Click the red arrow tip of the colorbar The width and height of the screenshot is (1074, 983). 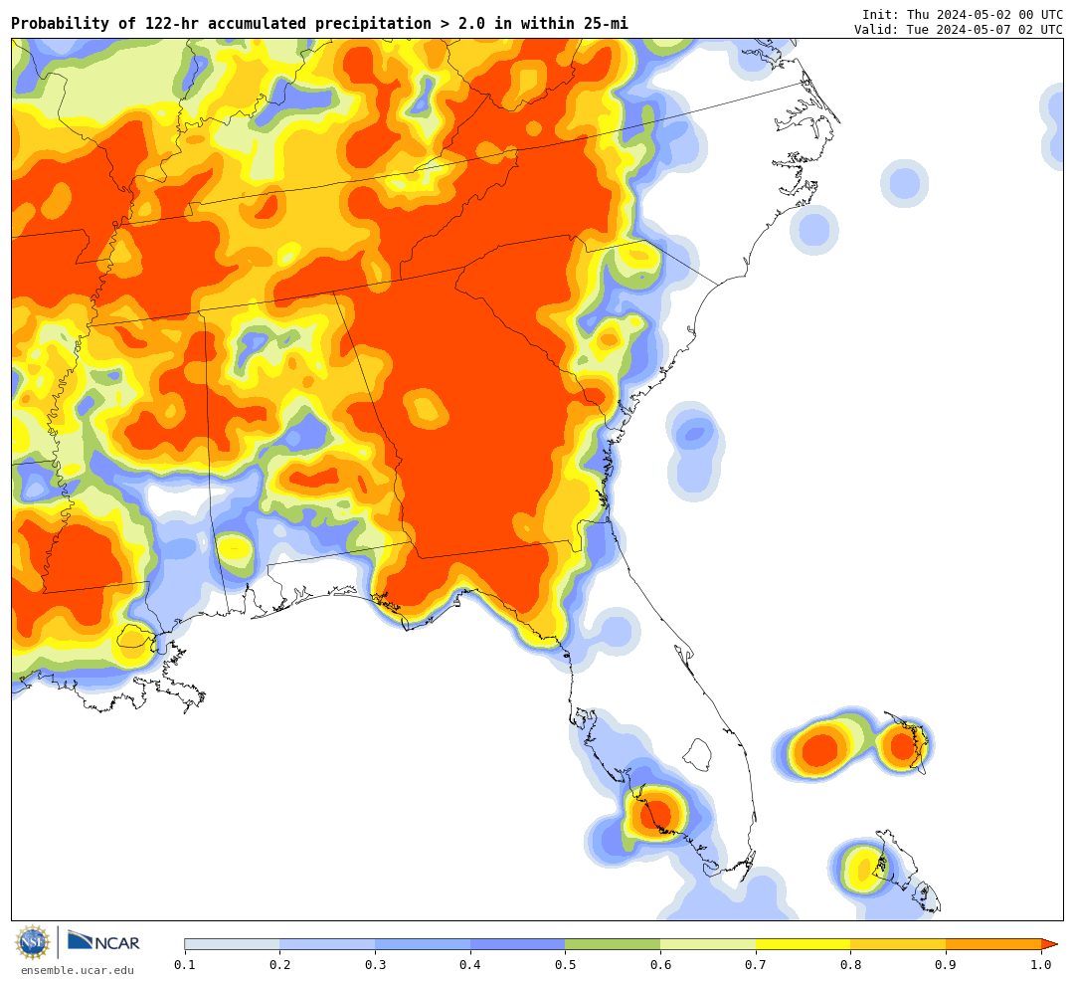[1049, 944]
